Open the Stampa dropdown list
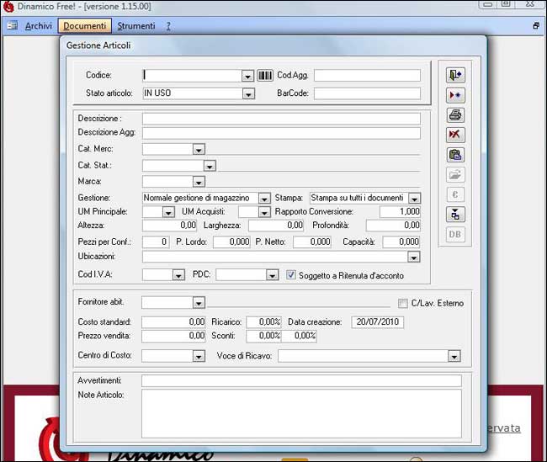 coord(414,199)
